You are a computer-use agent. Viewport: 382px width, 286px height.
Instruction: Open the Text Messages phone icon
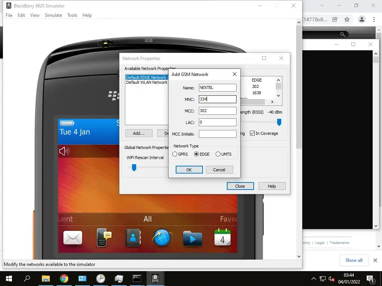click(104, 238)
